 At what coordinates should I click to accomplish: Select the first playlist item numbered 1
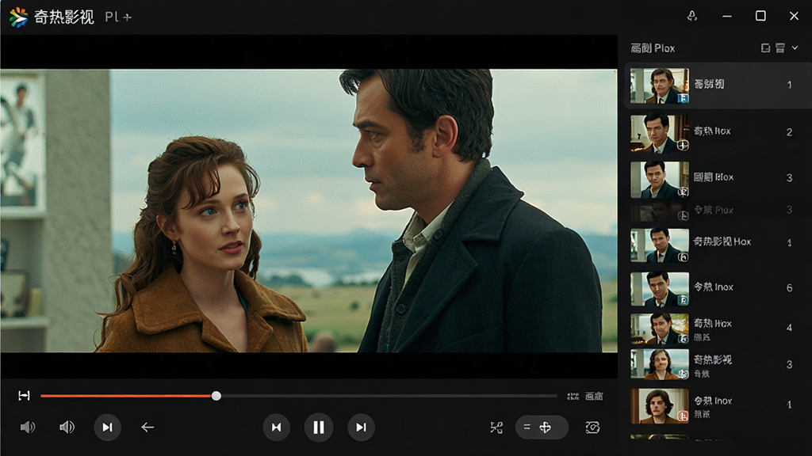tap(718, 85)
